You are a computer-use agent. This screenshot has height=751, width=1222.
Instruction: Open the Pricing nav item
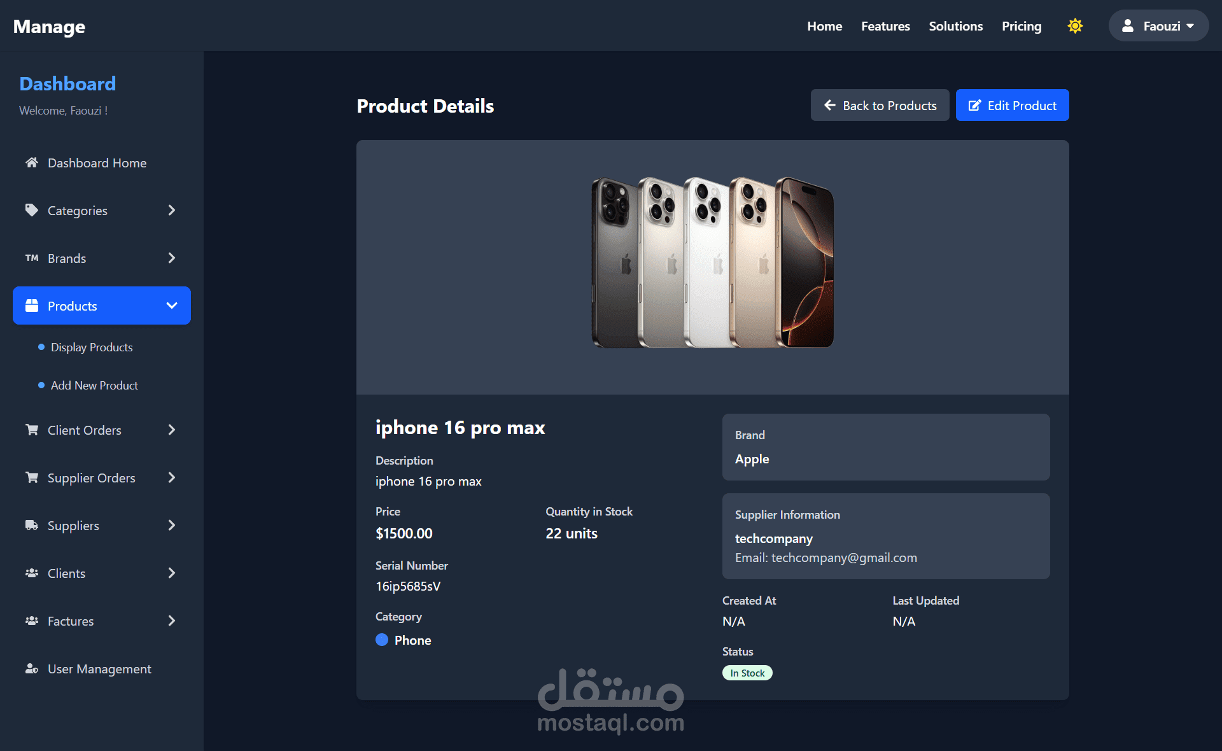point(1021,26)
